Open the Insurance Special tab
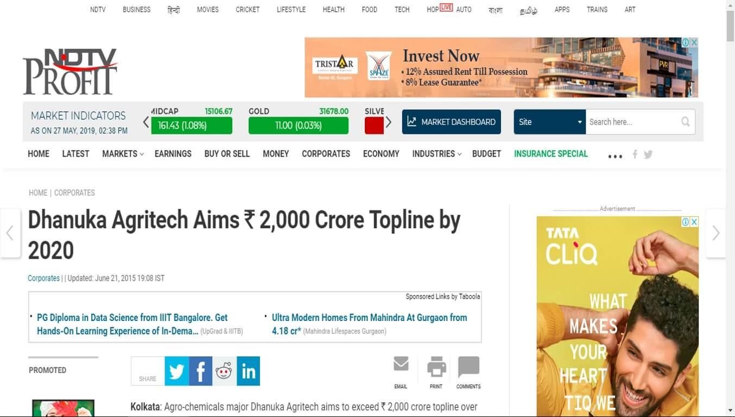The width and height of the screenshot is (735, 417). point(551,154)
